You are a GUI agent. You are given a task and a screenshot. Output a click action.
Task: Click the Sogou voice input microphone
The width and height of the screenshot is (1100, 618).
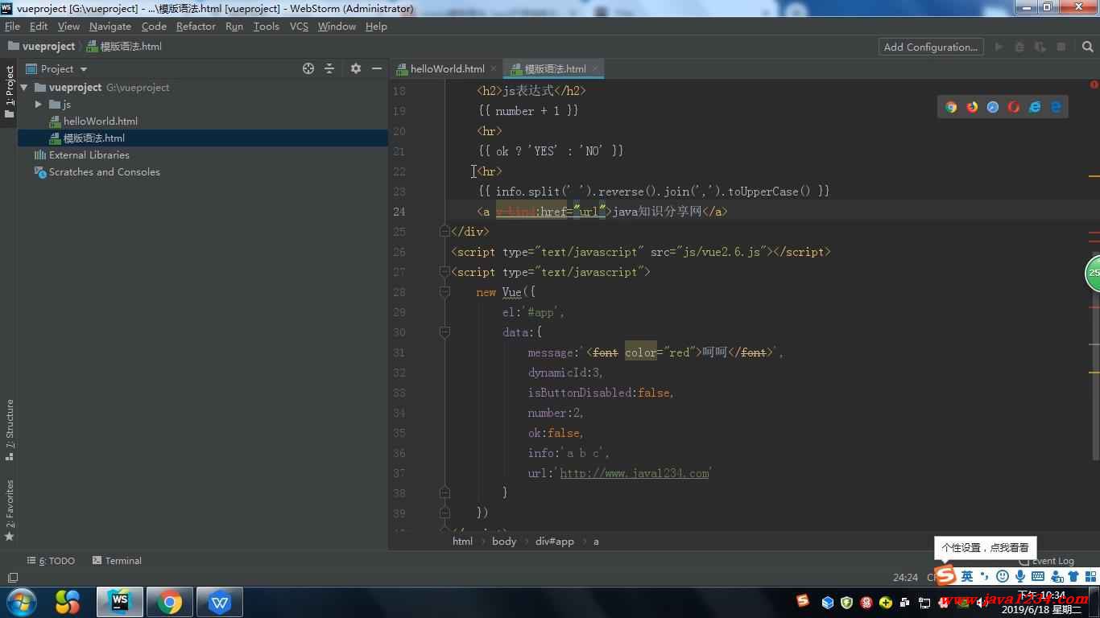pos(1020,576)
